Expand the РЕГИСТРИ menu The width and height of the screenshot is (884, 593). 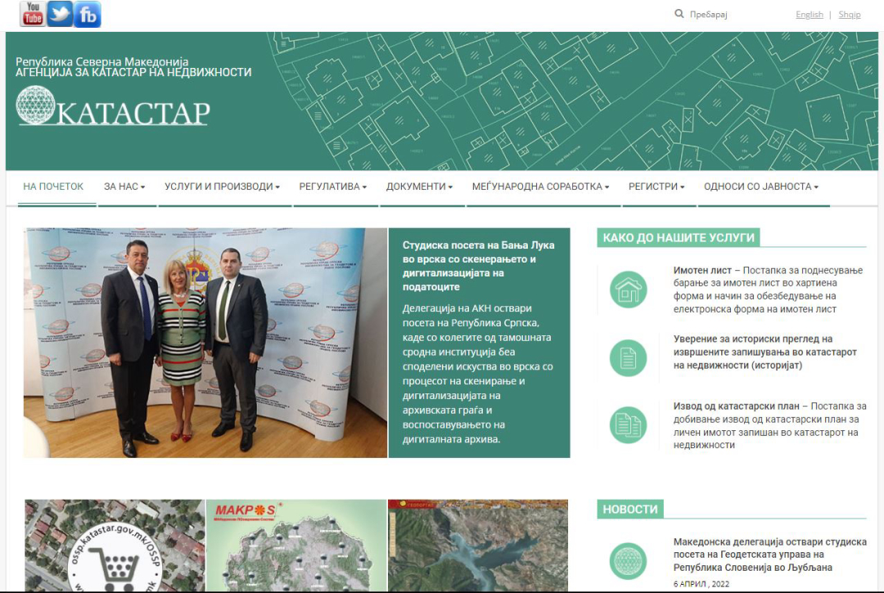pyautogui.click(x=656, y=186)
